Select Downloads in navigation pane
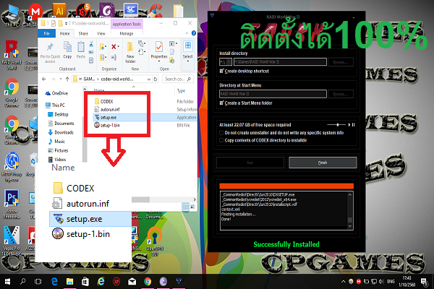Image resolution: width=434 pixels, height=289 pixels. [61, 132]
